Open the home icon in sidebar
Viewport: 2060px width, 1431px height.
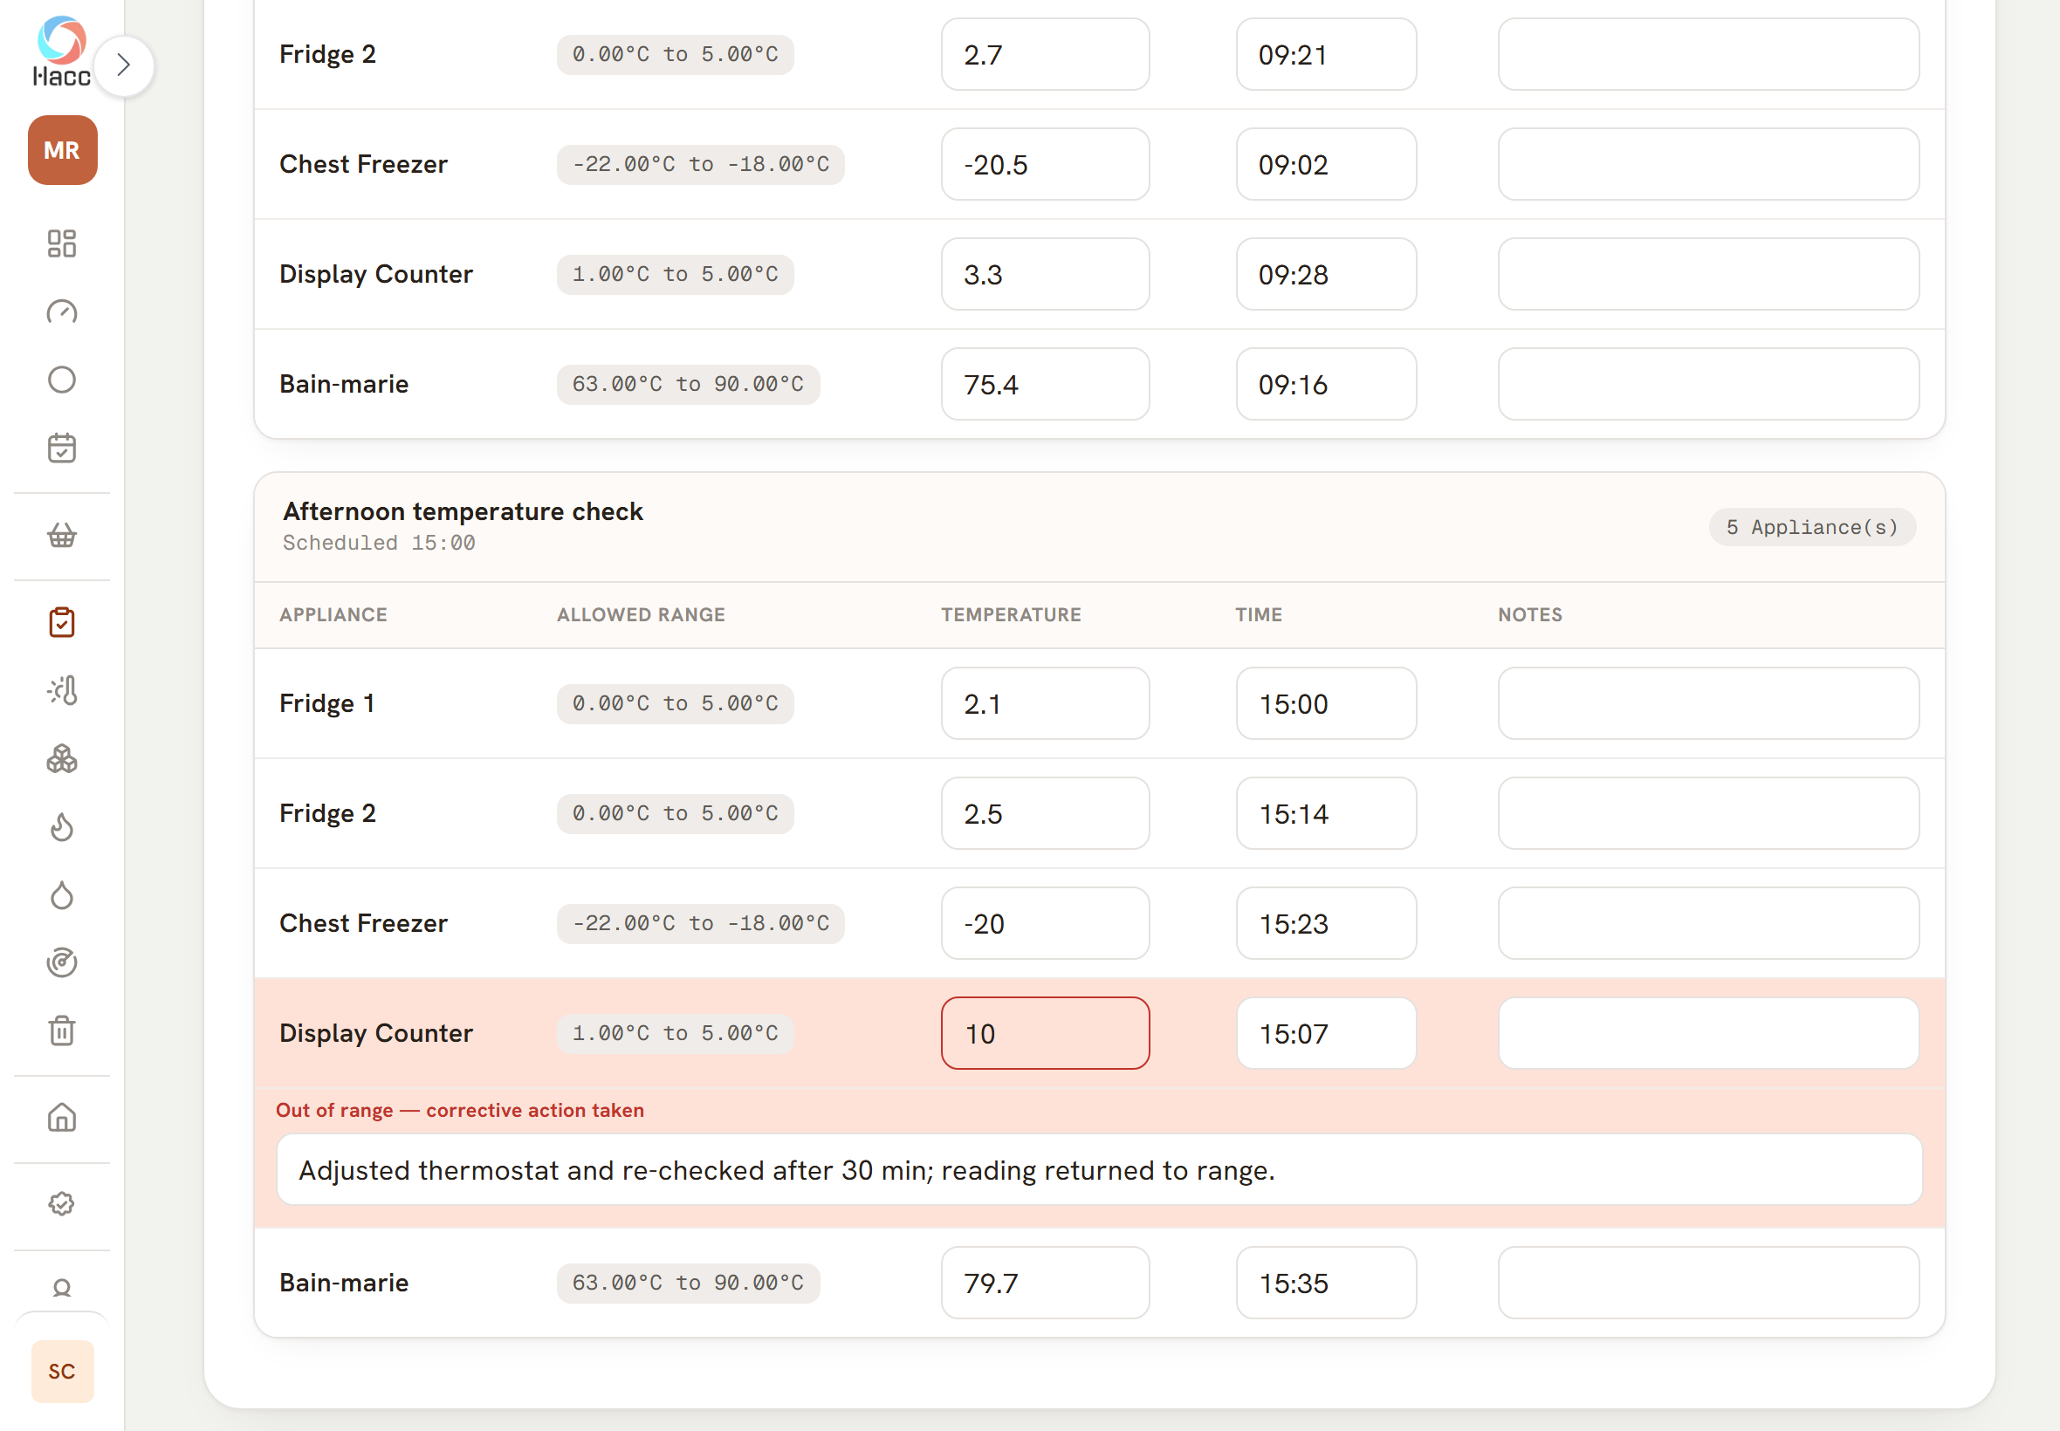pos(62,1118)
